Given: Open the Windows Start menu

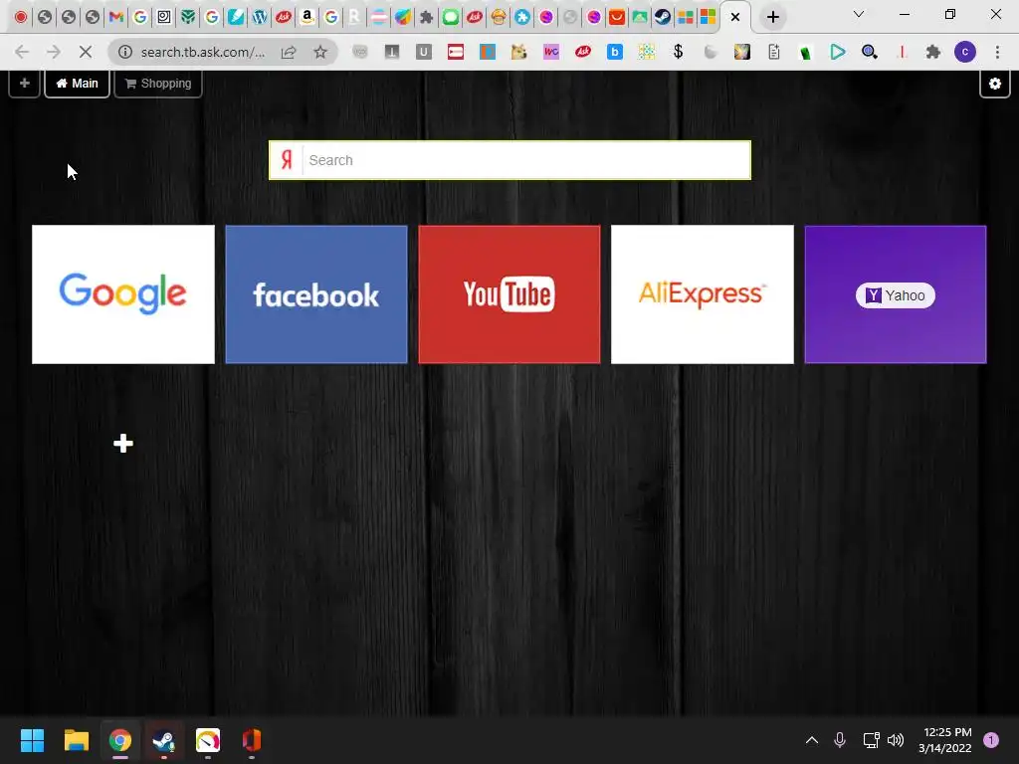Looking at the screenshot, I should click(32, 740).
